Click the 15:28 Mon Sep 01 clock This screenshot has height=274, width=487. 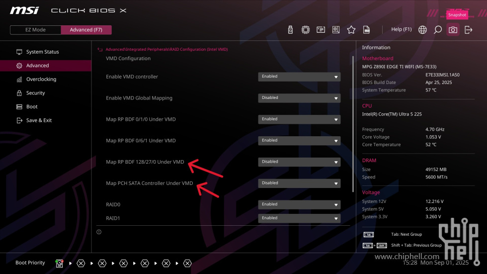pos(435,263)
